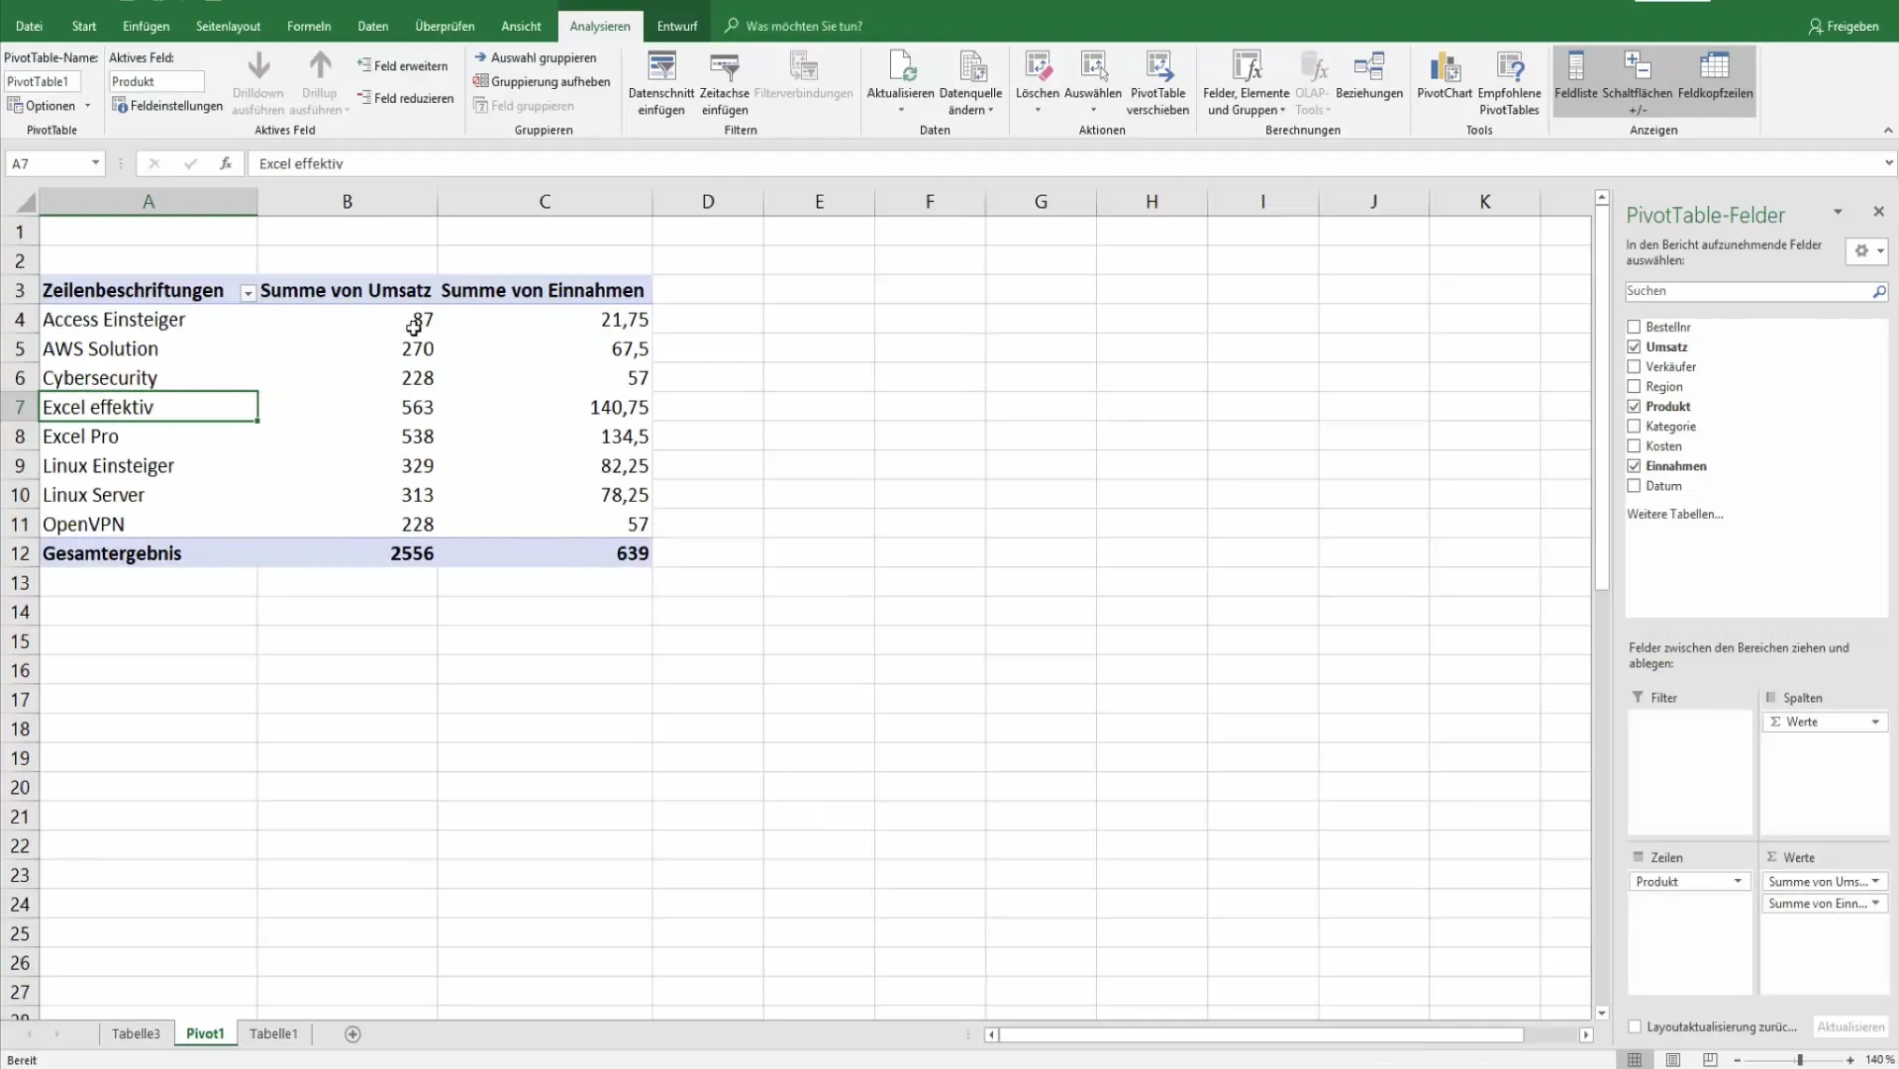This screenshot has height=1069, width=1899.
Task: Insert a slicer with Datenschnitt einfügen
Action: pos(661,84)
